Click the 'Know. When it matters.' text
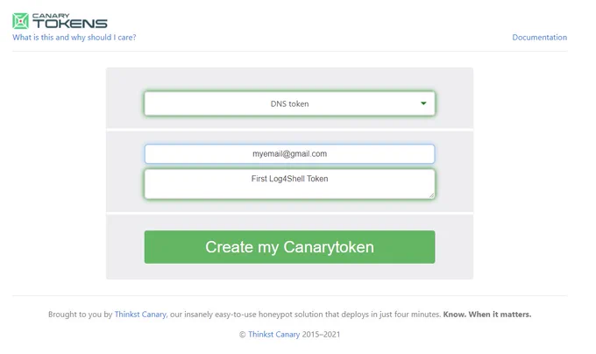Screen dimensions: 596x354 (487, 315)
